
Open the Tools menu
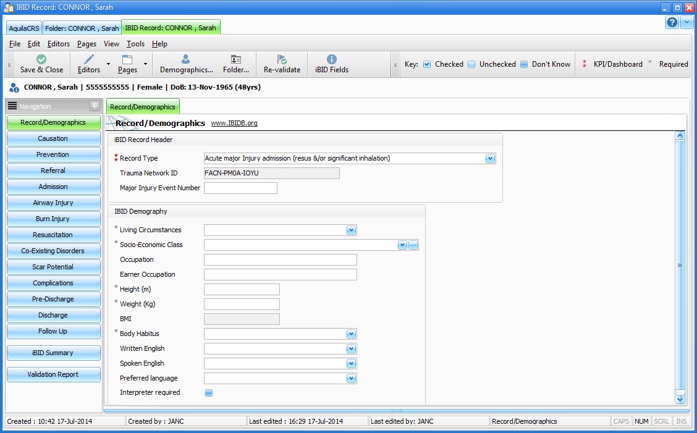click(x=135, y=44)
